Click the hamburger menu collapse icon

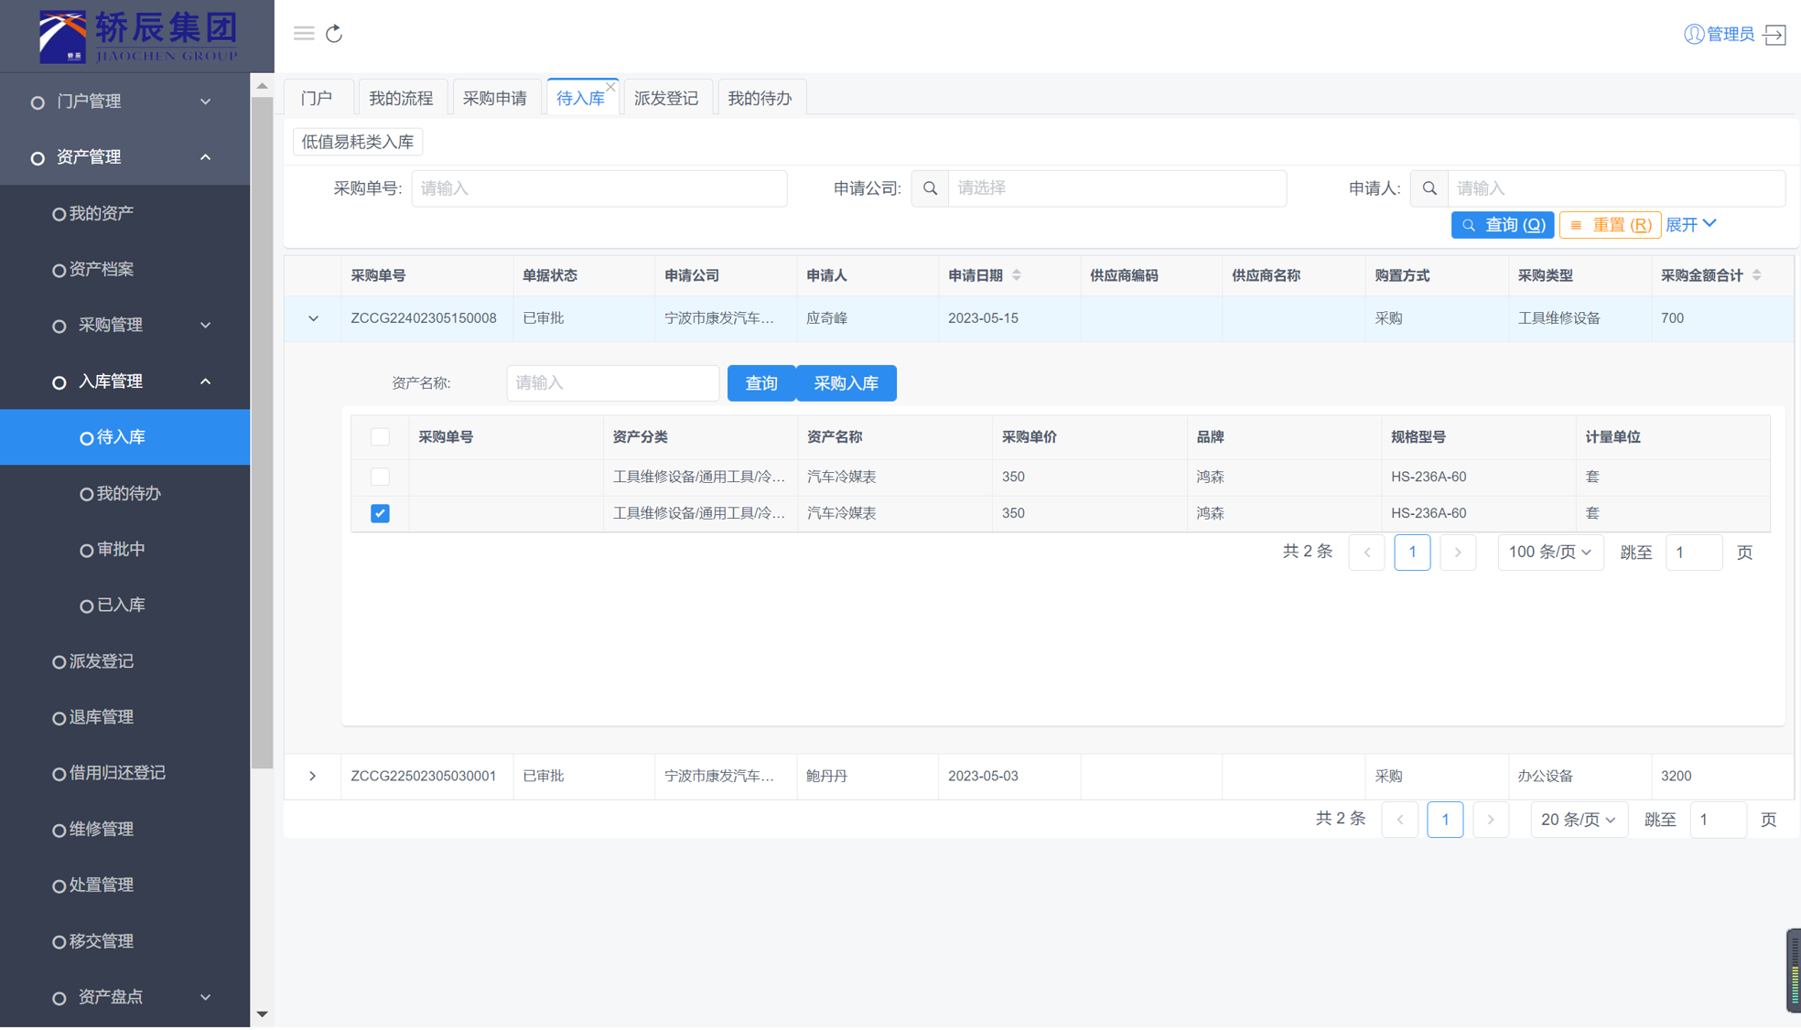pyautogui.click(x=304, y=34)
